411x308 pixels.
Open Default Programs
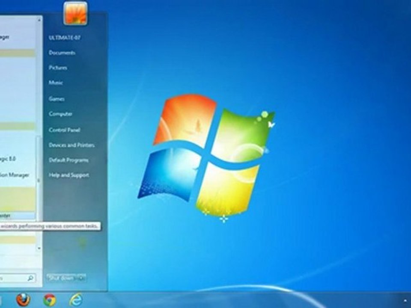coord(68,160)
